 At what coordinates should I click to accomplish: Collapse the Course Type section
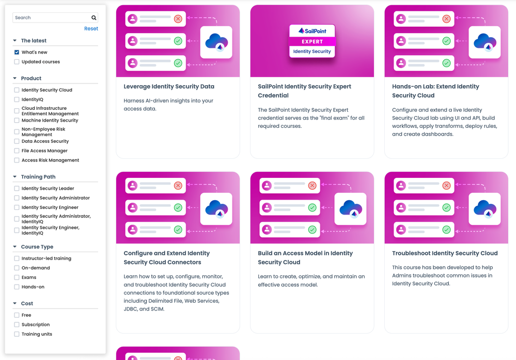15,247
